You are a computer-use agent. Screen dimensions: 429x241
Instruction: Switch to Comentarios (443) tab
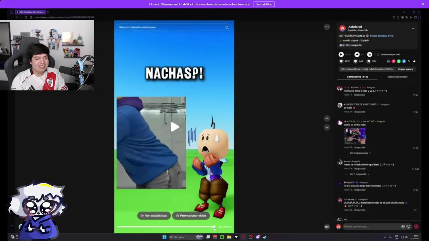(357, 77)
